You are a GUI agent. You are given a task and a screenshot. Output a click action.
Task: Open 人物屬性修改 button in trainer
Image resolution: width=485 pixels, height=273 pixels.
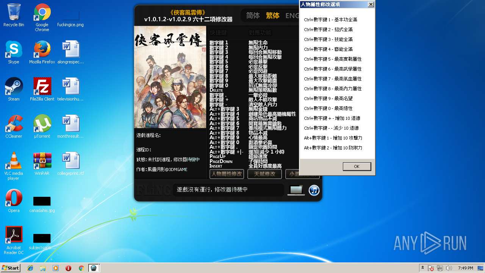pos(227,174)
